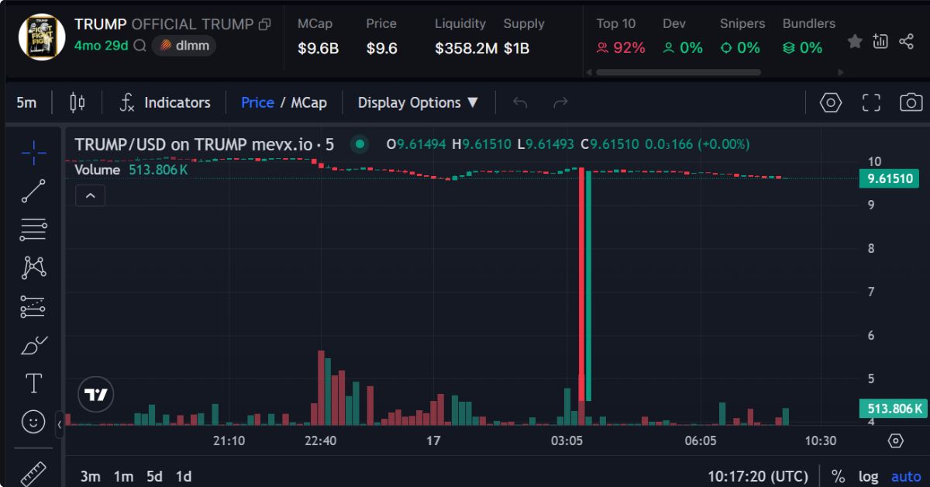Take a chart snapshot with the camera
The width and height of the screenshot is (930, 487).
[911, 102]
